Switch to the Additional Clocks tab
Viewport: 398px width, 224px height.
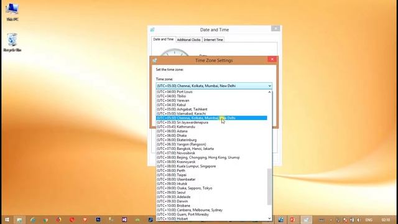coord(188,40)
